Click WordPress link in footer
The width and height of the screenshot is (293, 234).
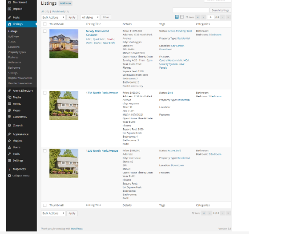[77, 228]
